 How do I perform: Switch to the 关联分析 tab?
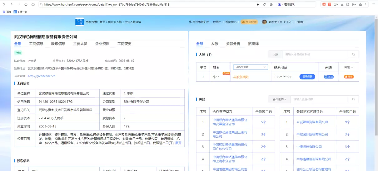coord(233,44)
